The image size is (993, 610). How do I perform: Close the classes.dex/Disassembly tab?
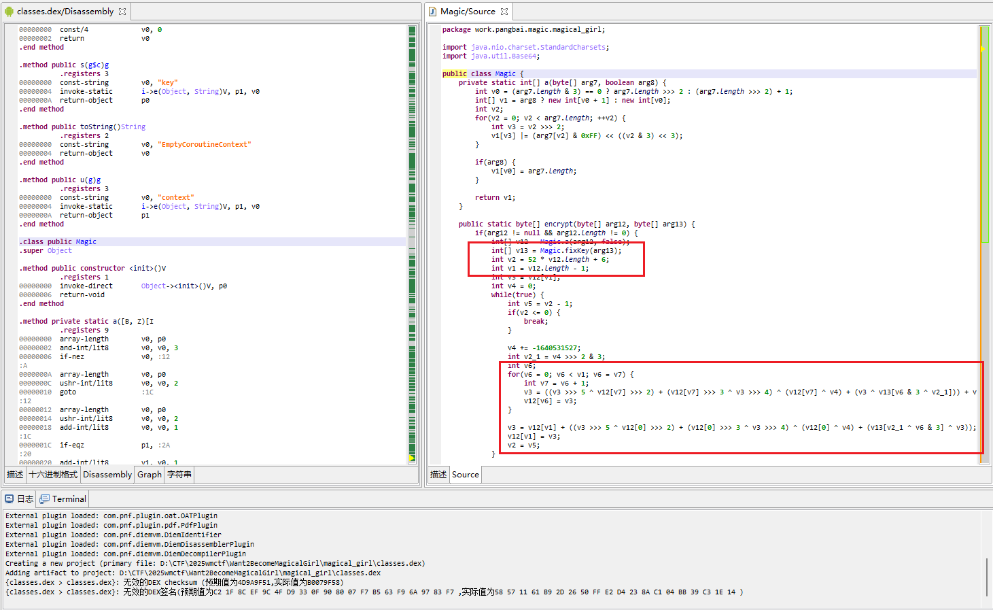tap(122, 12)
